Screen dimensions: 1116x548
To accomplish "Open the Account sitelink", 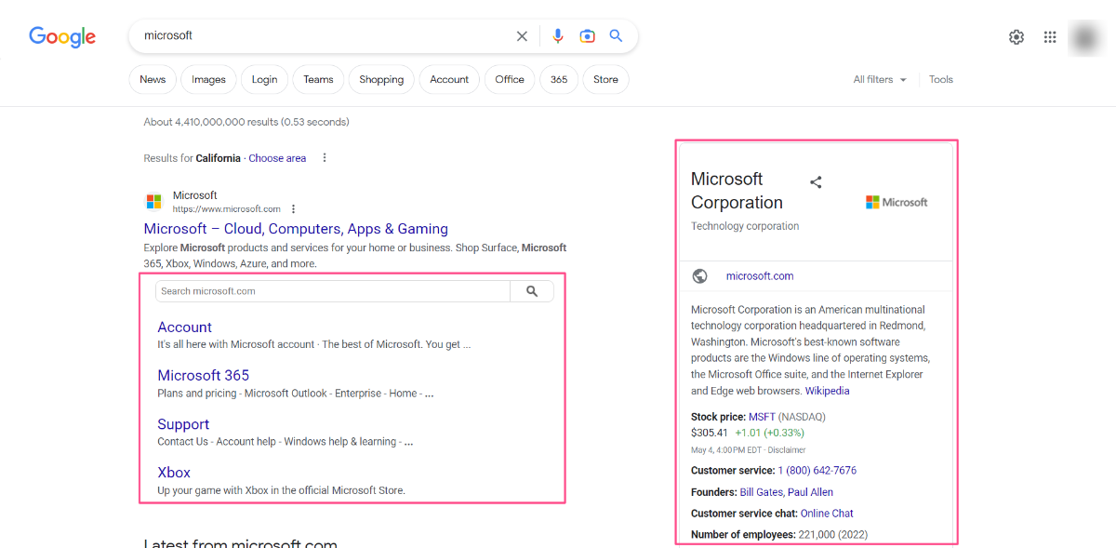I will (185, 327).
